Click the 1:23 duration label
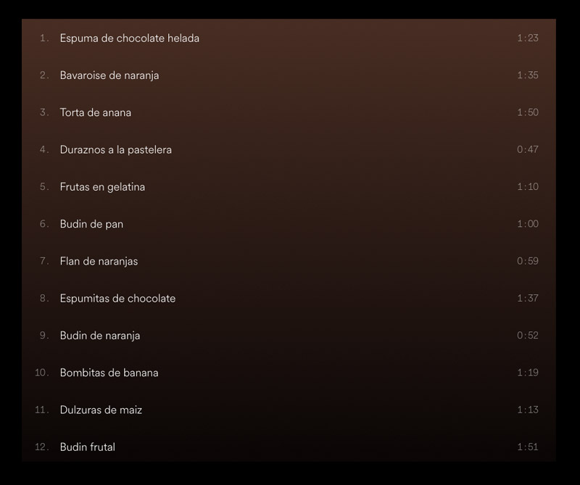The image size is (580, 485). pyautogui.click(x=528, y=38)
